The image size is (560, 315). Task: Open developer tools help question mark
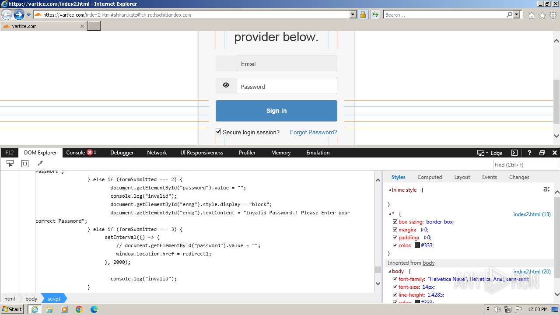[x=529, y=153]
